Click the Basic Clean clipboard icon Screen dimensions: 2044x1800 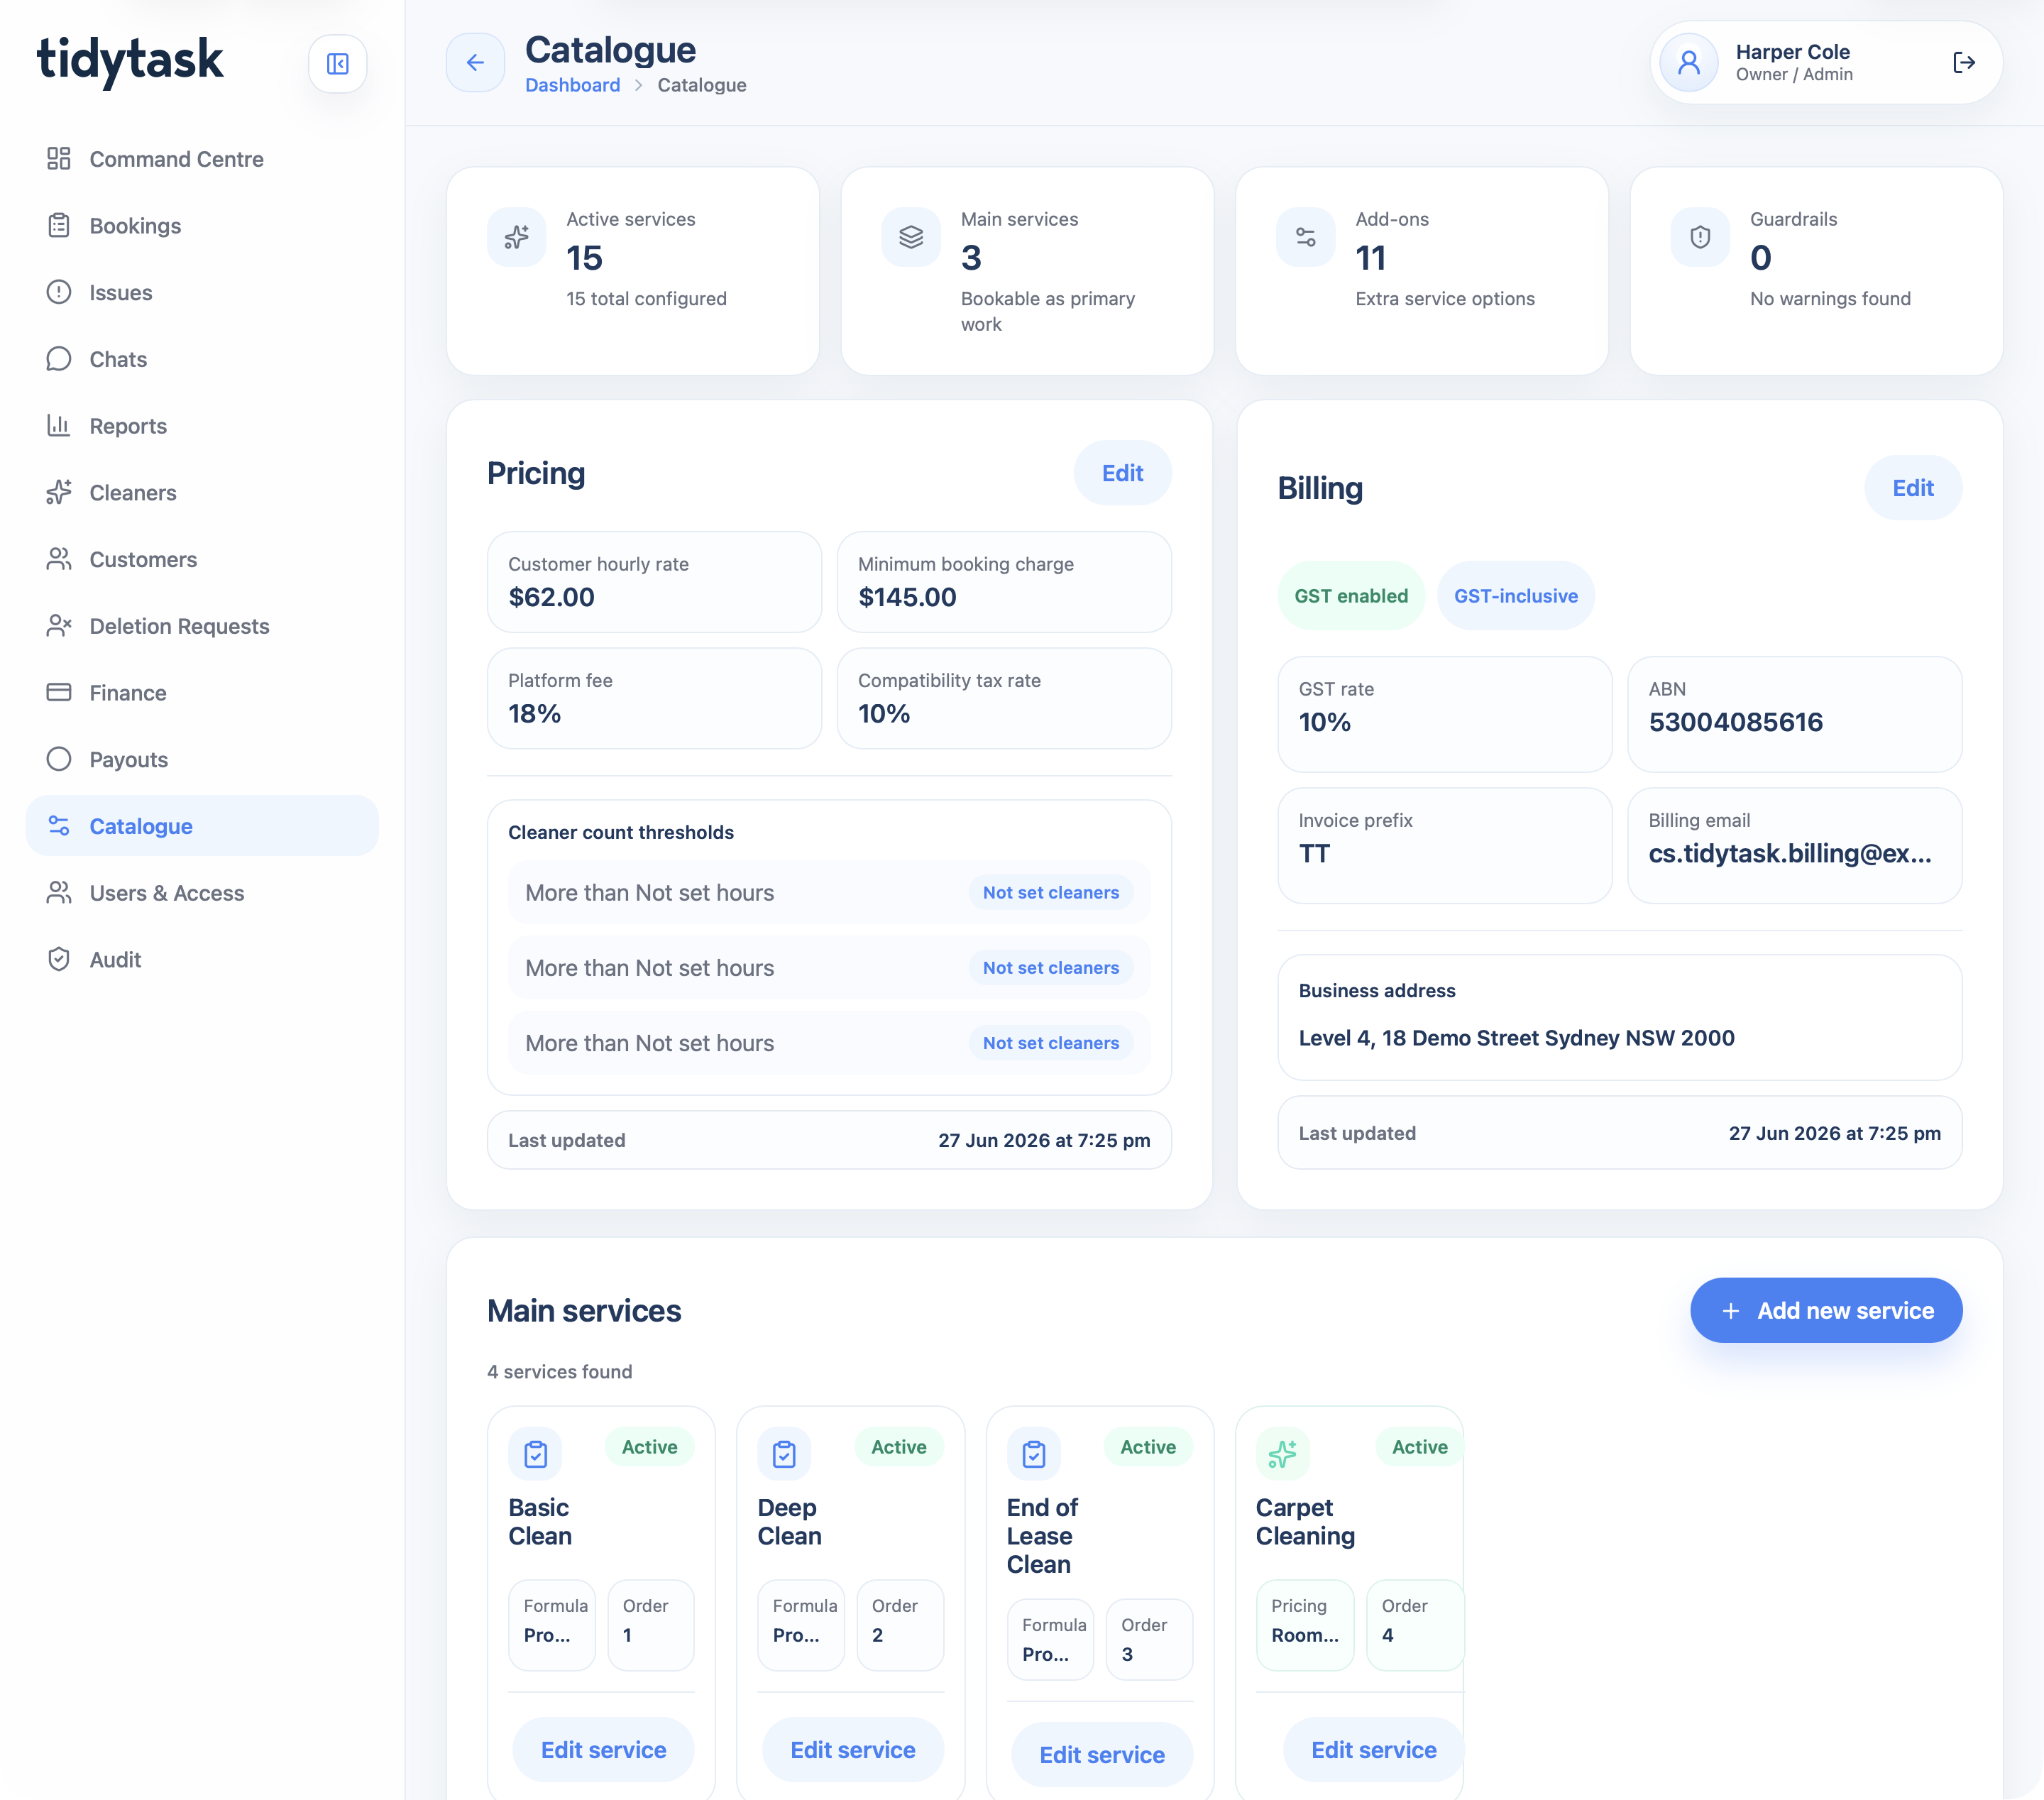pyautogui.click(x=535, y=1454)
